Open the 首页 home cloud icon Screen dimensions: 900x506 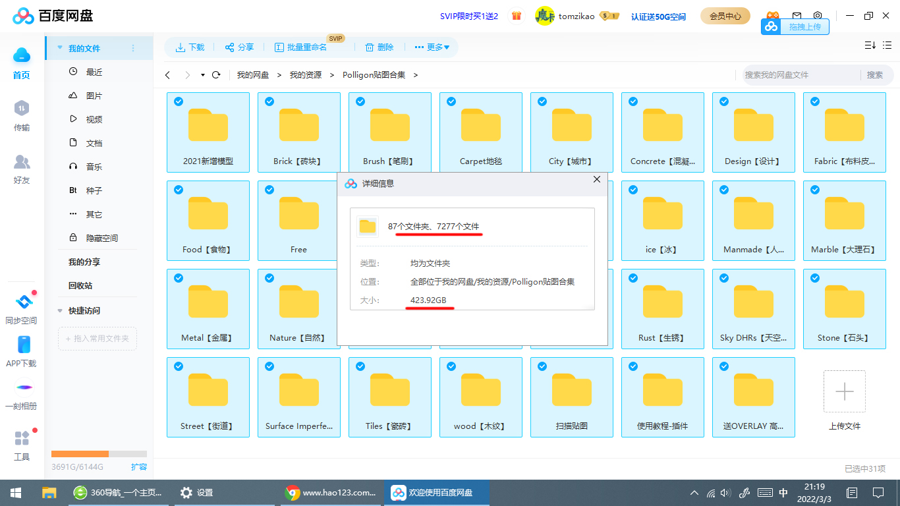[22, 55]
